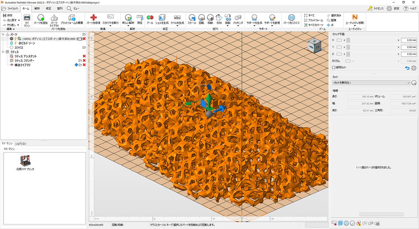Screen dimensions: 419x229
Task: Open the パーツ ライブラリ
Action: (54, 19)
